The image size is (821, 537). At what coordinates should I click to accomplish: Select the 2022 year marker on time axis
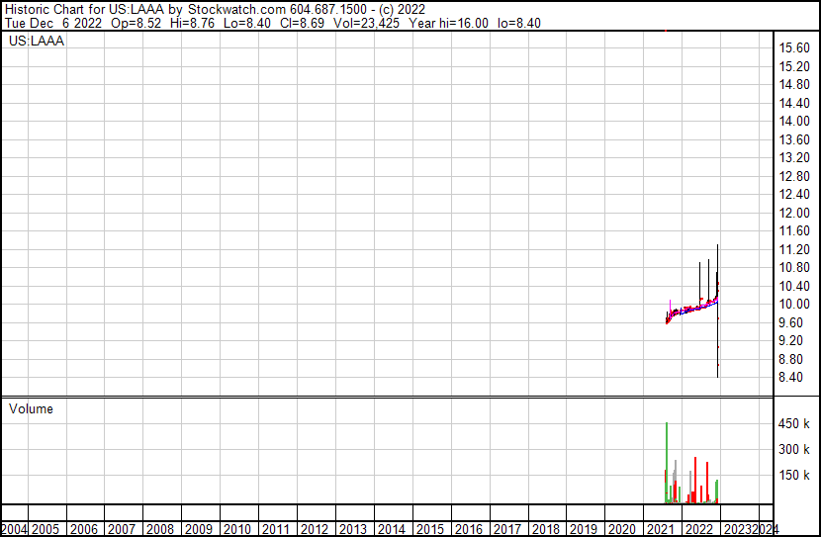point(698,529)
